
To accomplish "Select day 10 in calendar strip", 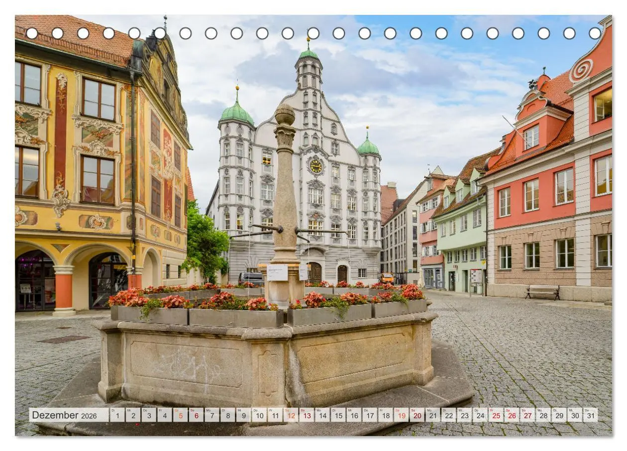I will 259,415.
